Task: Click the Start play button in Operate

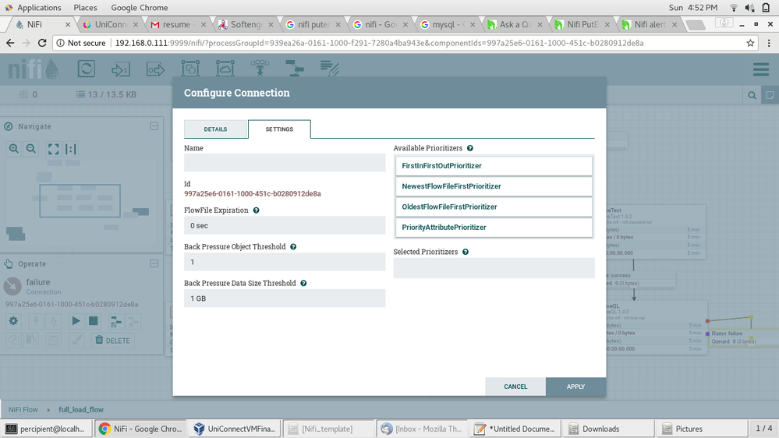Action: point(76,321)
